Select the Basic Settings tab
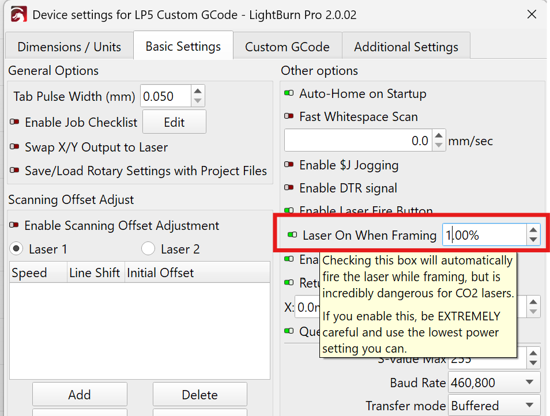The image size is (550, 416). (x=183, y=46)
